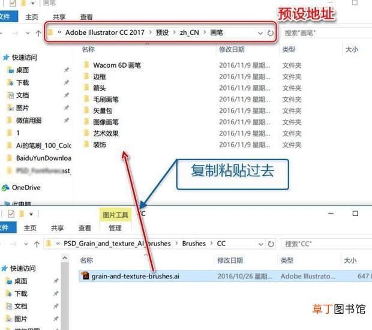Open 管理 tab under 图片工具
The width and height of the screenshot is (372, 330).
(115, 228)
